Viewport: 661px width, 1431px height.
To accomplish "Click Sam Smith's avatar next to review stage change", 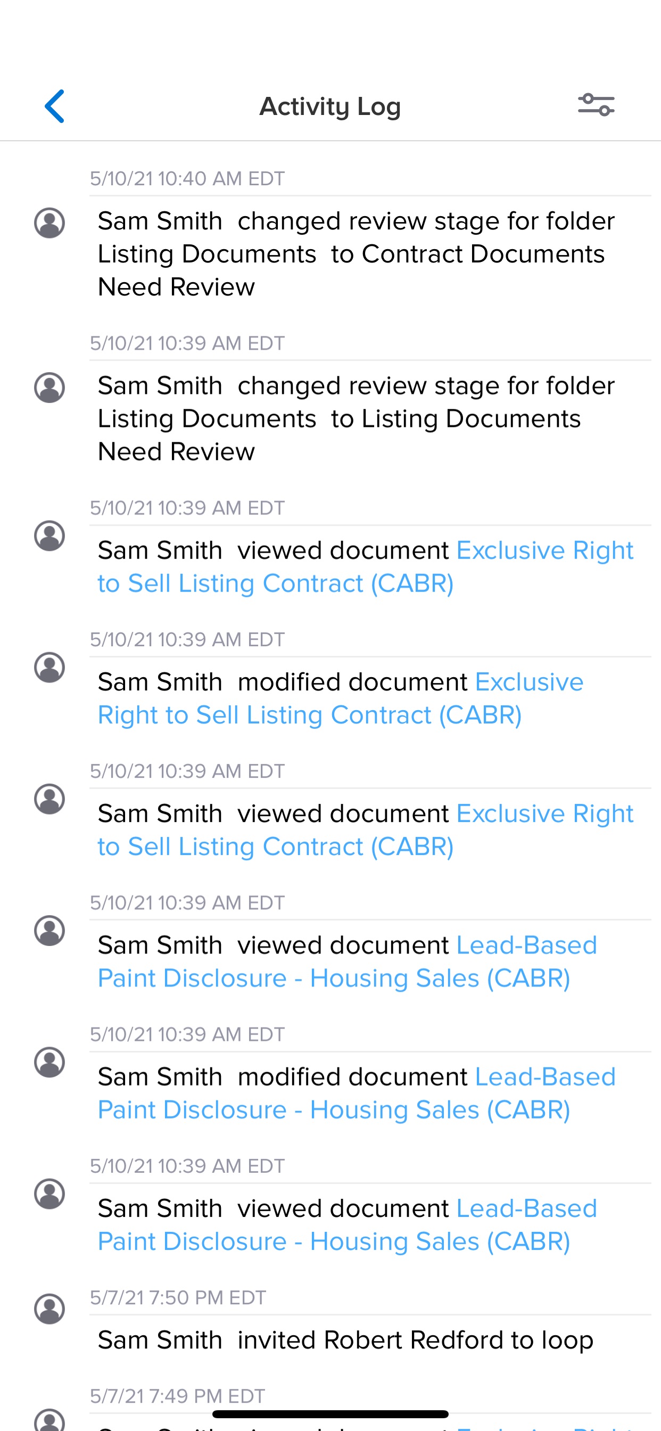I will [x=49, y=222].
